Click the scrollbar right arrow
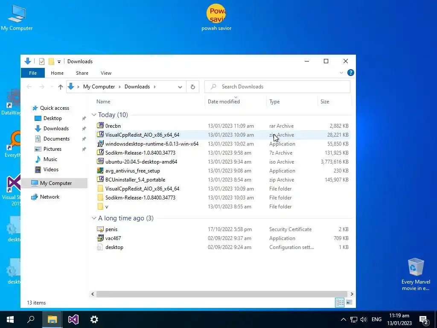Image resolution: width=437 pixels, height=328 pixels. click(x=352, y=294)
